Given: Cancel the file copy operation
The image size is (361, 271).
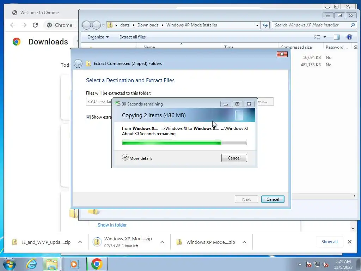Looking at the screenshot, I should point(234,158).
